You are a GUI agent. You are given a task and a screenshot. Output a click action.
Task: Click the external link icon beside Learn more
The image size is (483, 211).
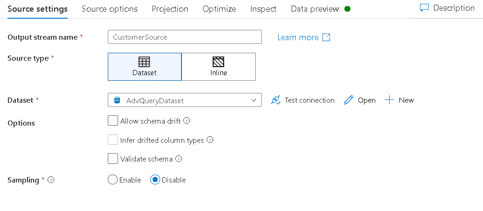point(327,37)
